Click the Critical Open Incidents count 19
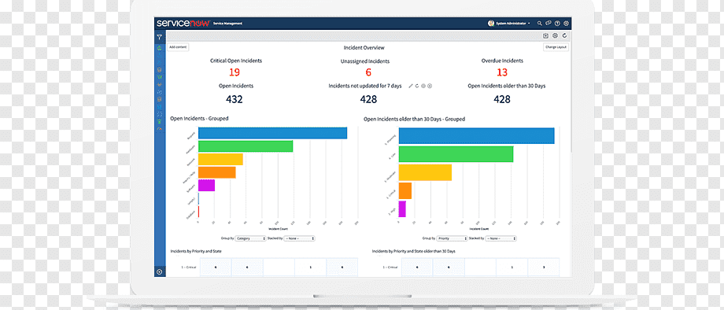The height and width of the screenshot is (310, 724). 234,72
